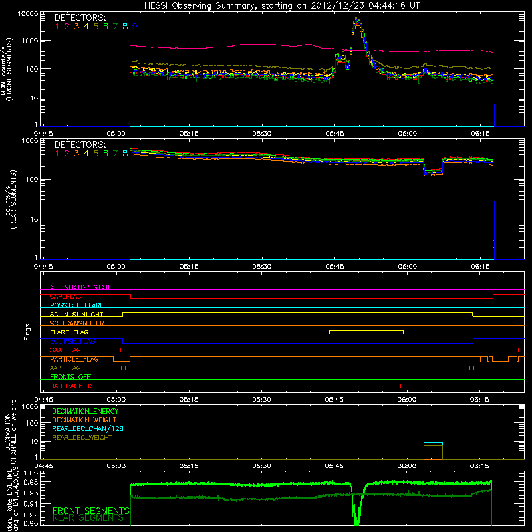
Task: Click the BAD_PACKETS flag label
Action: 72,386
